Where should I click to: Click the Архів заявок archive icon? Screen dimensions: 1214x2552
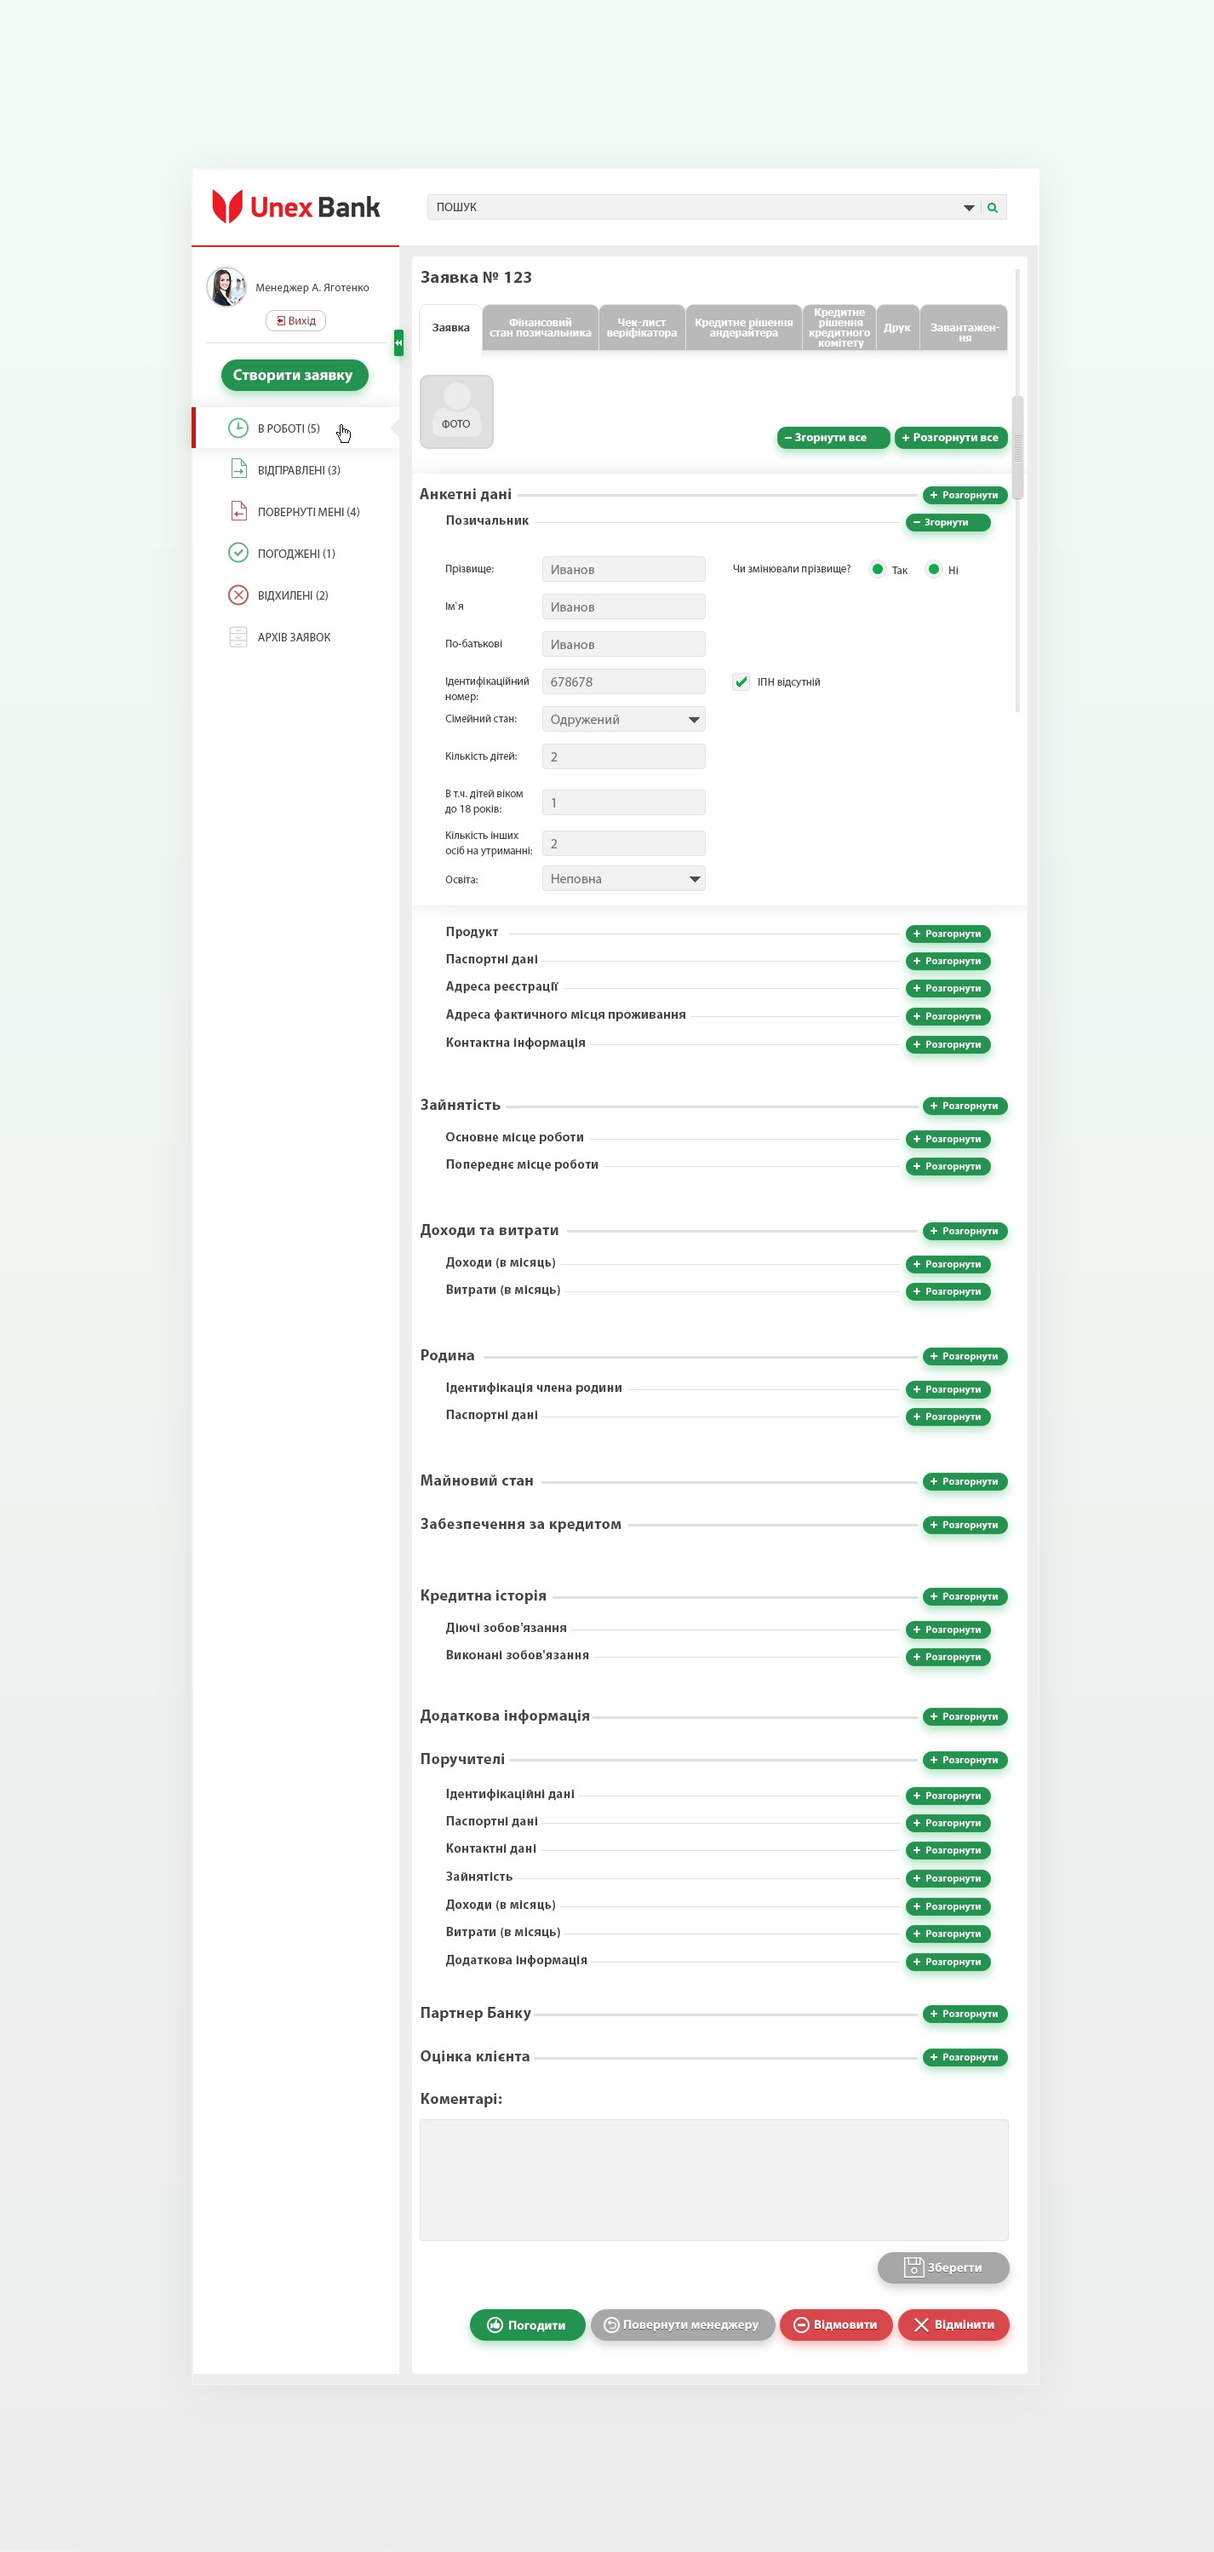(238, 637)
